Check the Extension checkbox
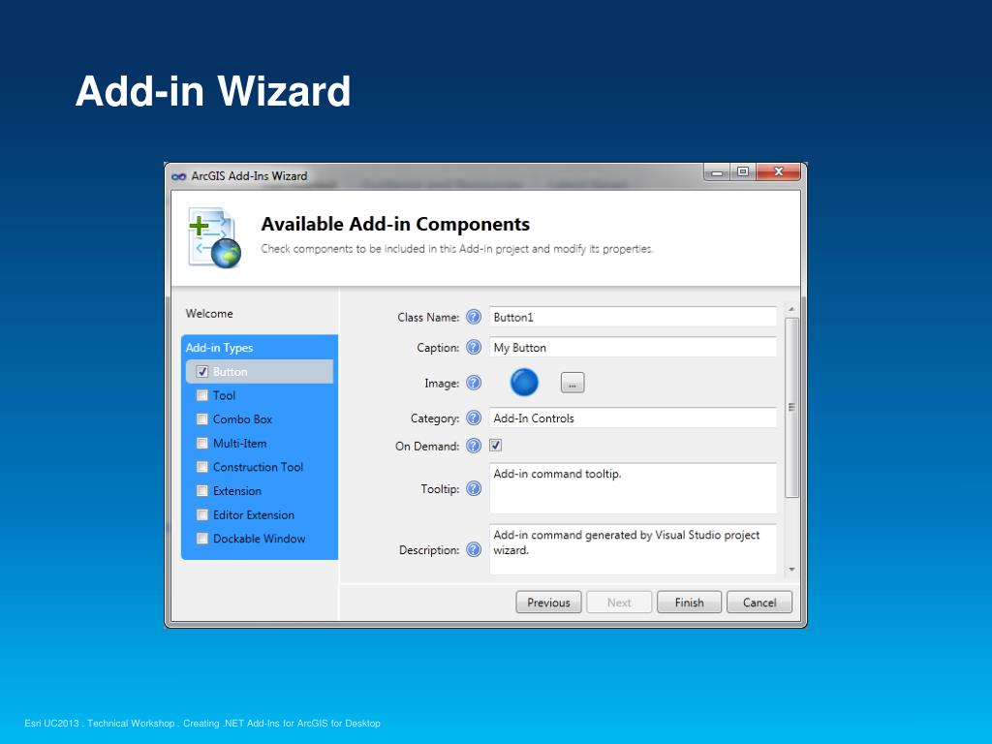Screen dimensions: 992x744 [x=202, y=490]
